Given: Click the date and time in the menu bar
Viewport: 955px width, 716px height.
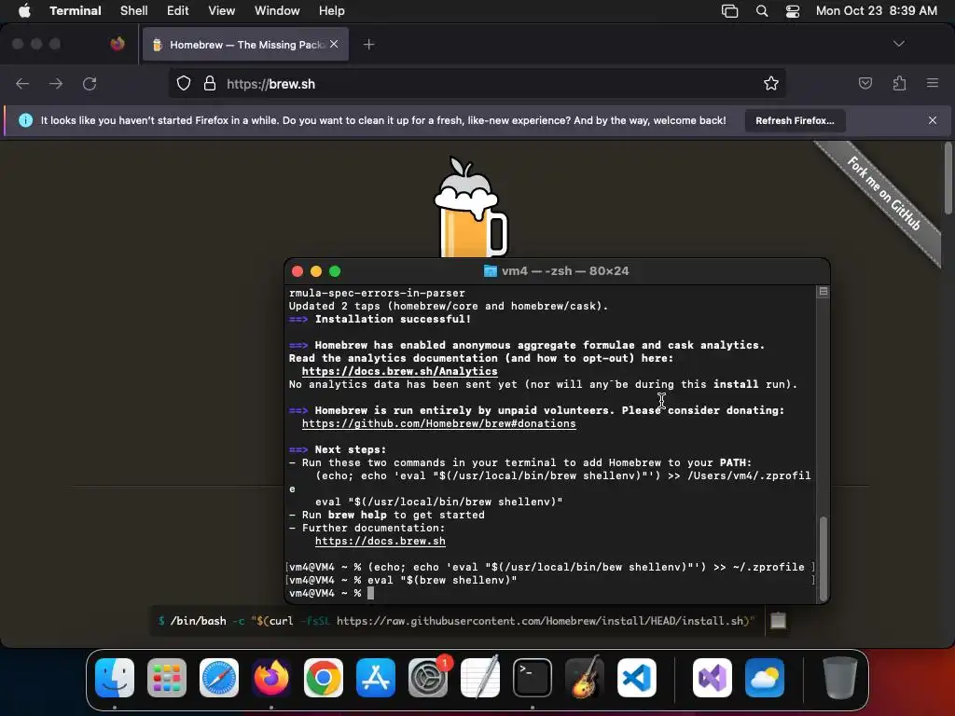Looking at the screenshot, I should pyautogui.click(x=877, y=11).
